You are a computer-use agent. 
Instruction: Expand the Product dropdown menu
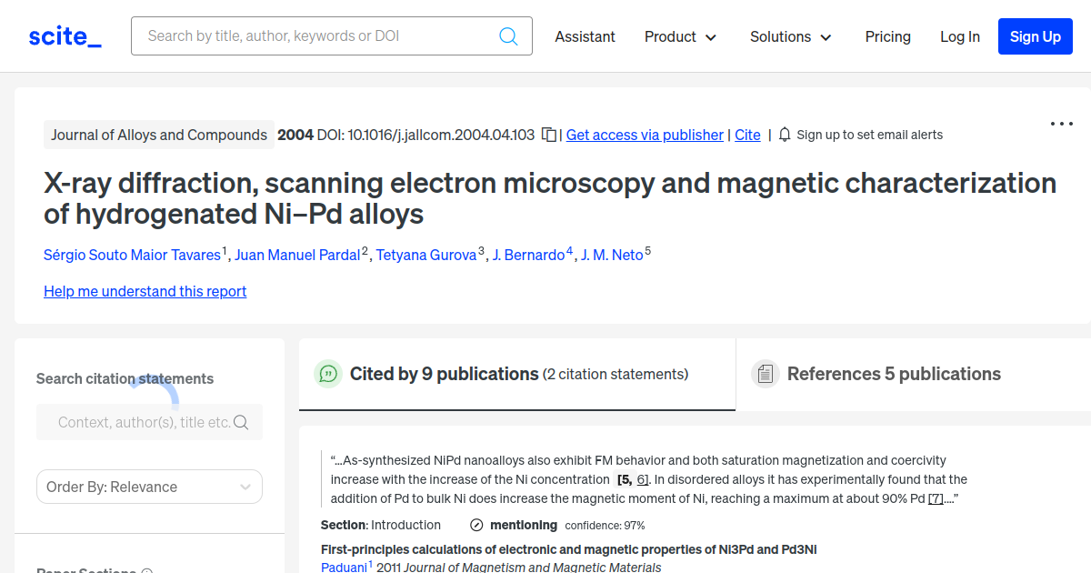(x=681, y=36)
